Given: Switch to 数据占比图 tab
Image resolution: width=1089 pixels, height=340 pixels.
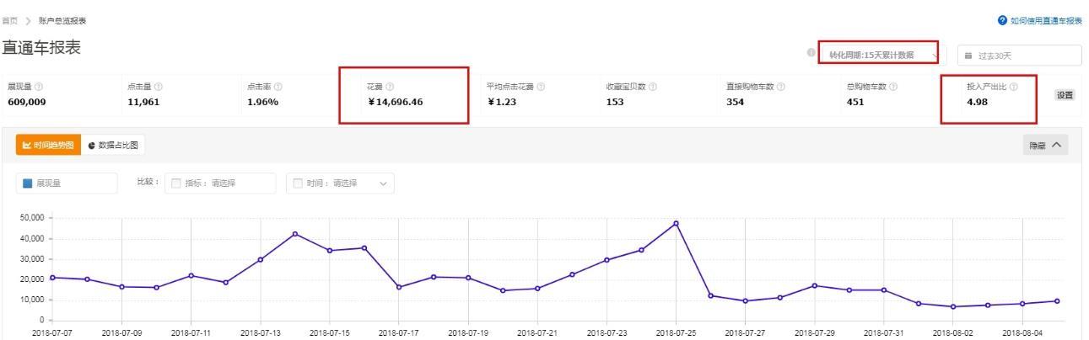Looking at the screenshot, I should click(x=113, y=145).
